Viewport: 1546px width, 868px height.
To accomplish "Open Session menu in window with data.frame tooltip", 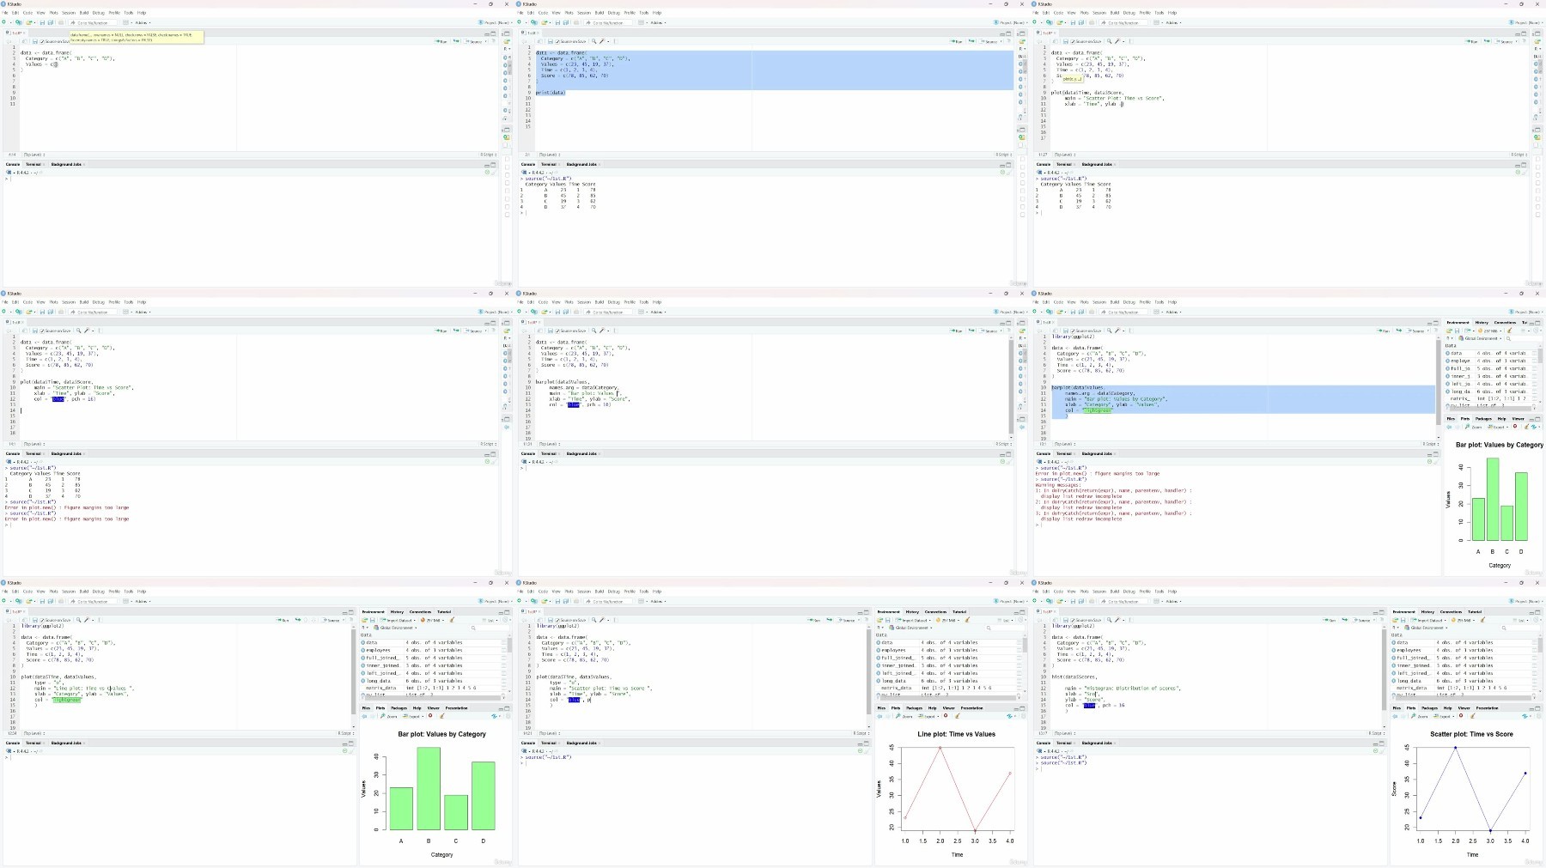I will (69, 13).
